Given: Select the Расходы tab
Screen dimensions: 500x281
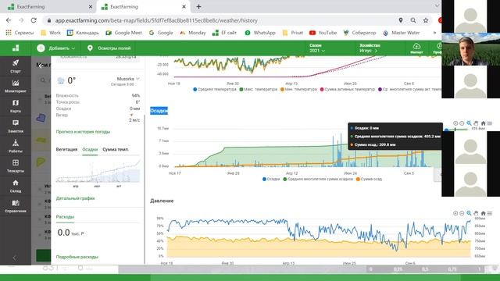Looking at the screenshot, I should tap(65, 217).
